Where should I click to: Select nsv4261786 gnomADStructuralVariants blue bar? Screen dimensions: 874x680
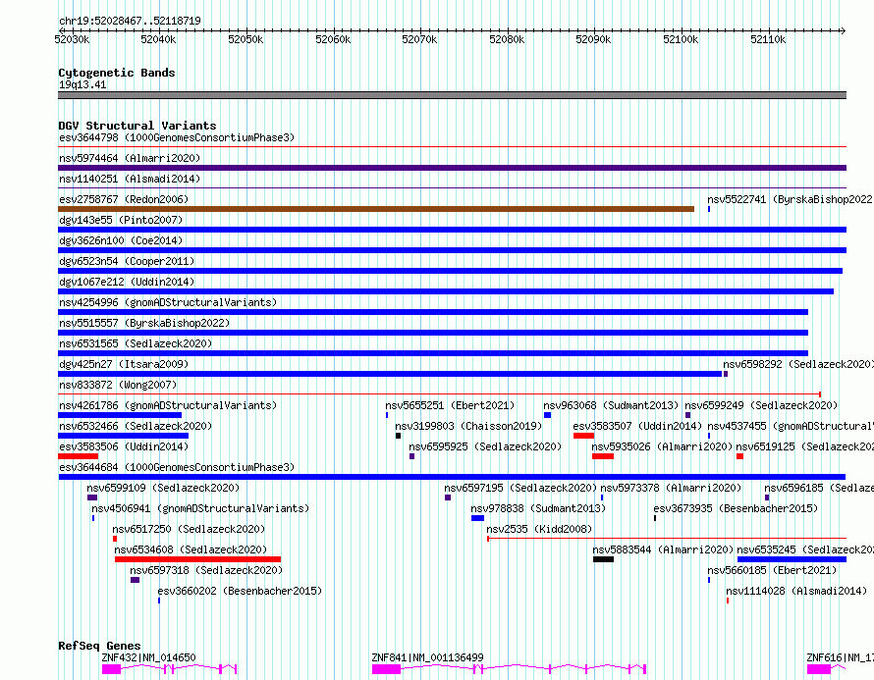(x=120, y=415)
